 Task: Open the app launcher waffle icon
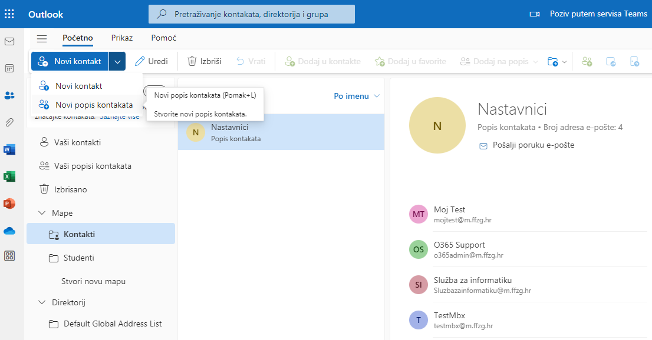9,14
